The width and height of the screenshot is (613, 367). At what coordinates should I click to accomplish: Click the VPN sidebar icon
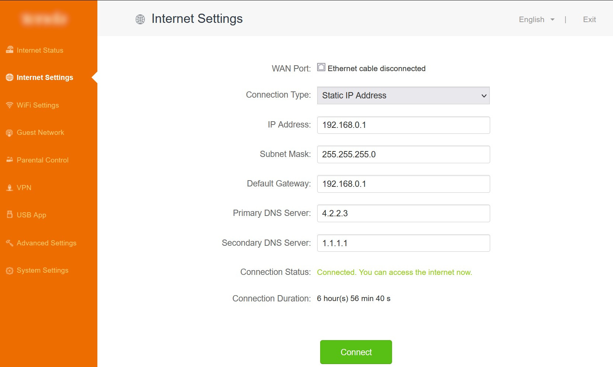pos(10,188)
